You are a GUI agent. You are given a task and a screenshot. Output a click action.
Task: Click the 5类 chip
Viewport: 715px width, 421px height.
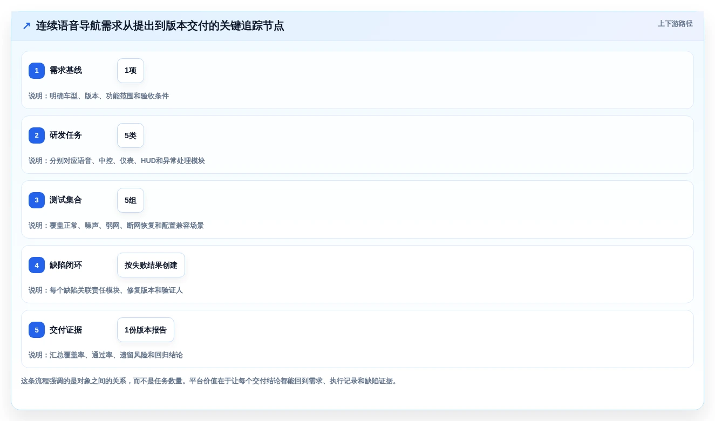131,135
